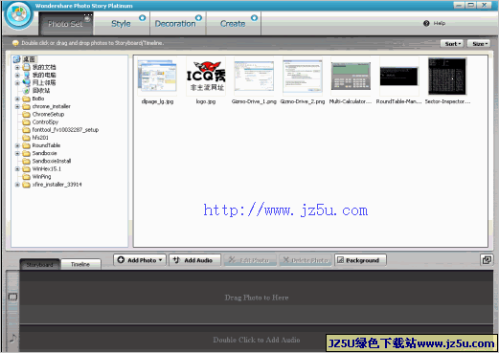
Task: Click the film strip track icon
Action: point(12,298)
